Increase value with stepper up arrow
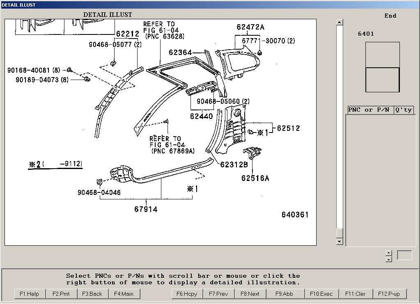Screen dimensions: 420x304 [389, 253]
